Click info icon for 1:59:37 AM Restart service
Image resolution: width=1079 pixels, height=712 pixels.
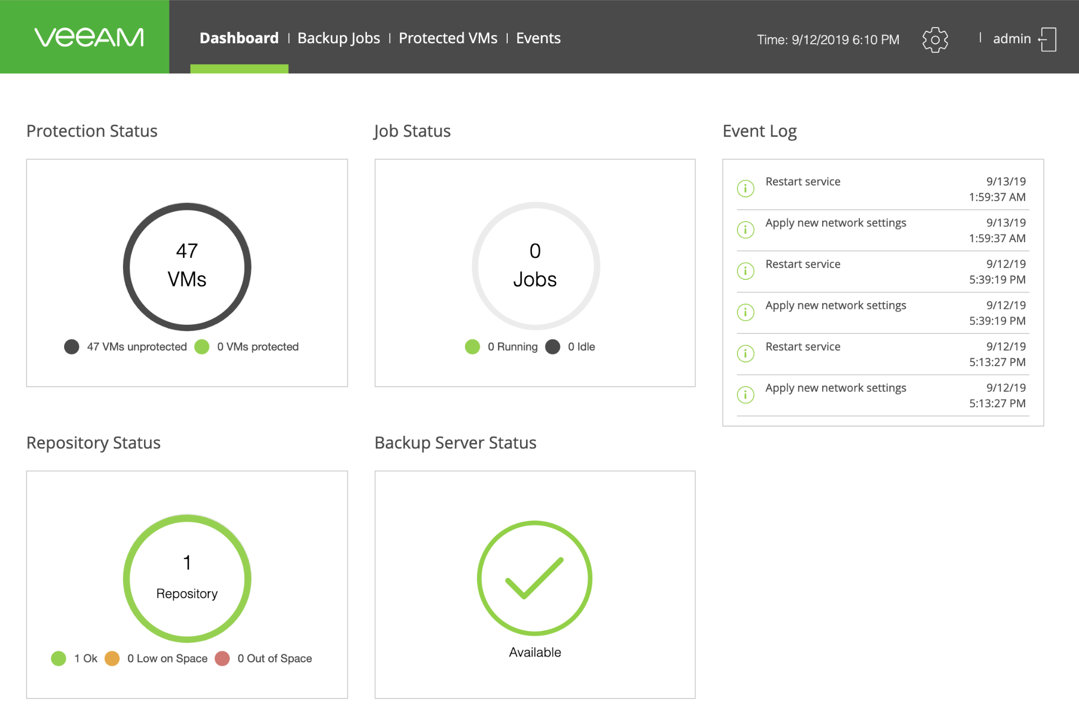[x=746, y=188]
